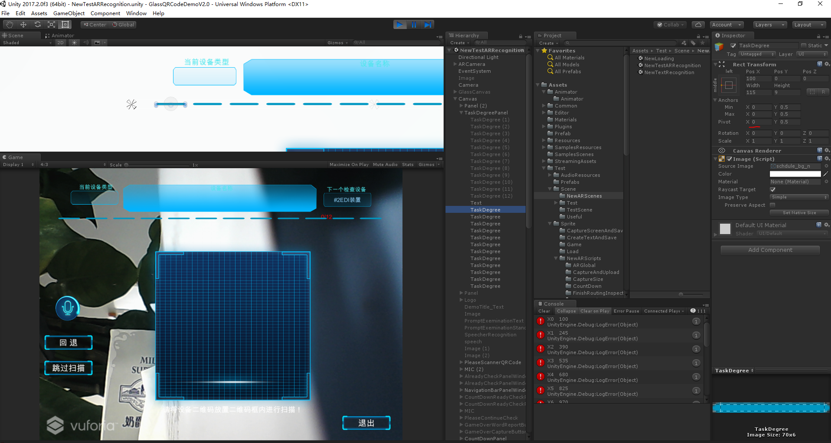Select the Rect tool in the toolbar
The height and width of the screenshot is (443, 831).
click(x=65, y=25)
